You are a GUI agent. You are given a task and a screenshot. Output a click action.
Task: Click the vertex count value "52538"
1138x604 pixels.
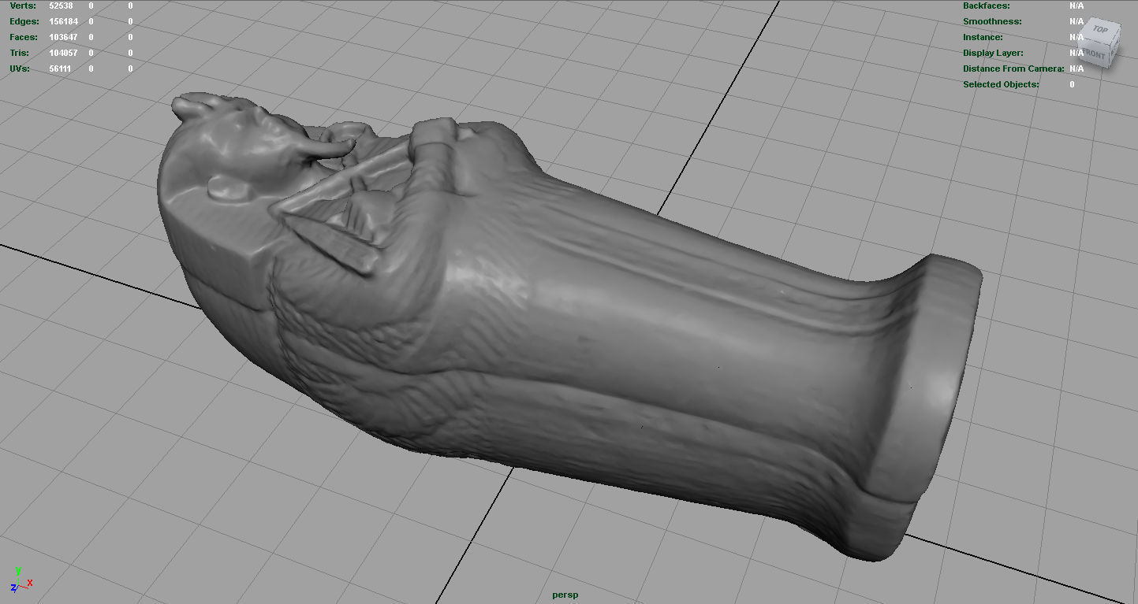61,6
